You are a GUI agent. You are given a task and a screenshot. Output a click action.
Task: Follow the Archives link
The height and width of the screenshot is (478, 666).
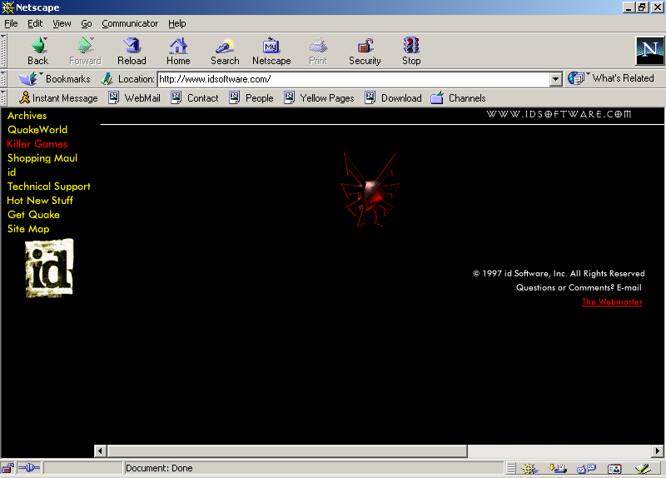27,116
